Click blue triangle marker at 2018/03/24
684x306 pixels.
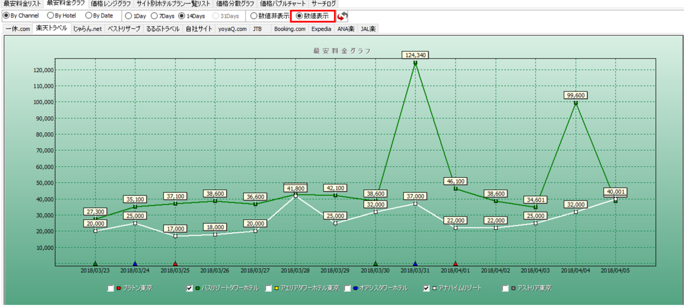(135, 264)
